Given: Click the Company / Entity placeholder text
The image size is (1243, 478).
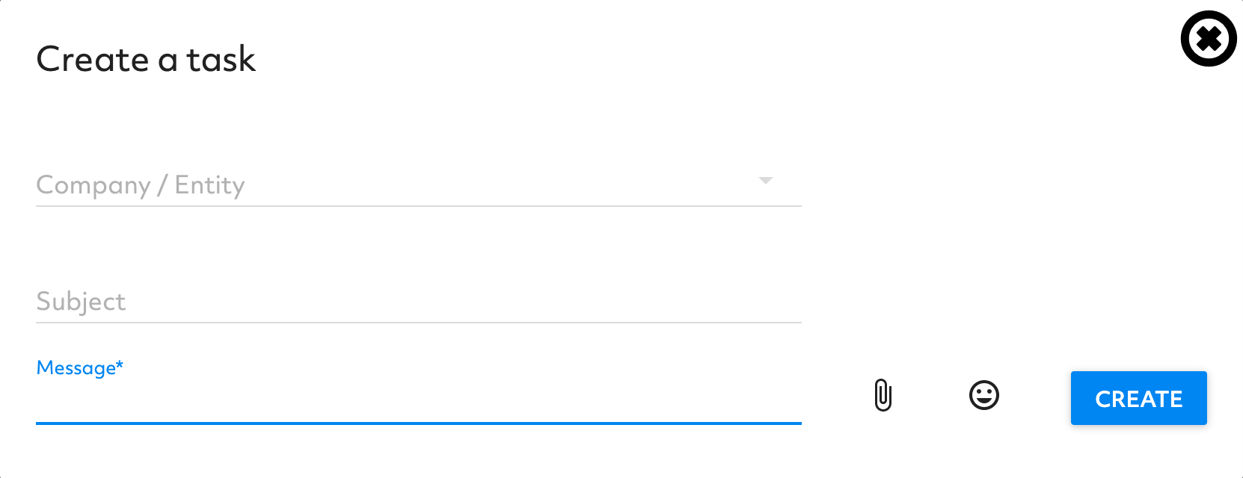Looking at the screenshot, I should click(141, 185).
